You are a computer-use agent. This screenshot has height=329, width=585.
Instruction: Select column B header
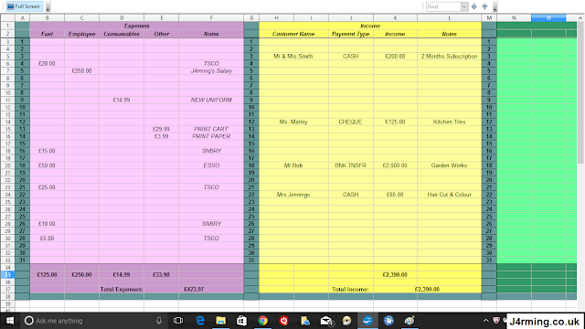[x=47, y=18]
